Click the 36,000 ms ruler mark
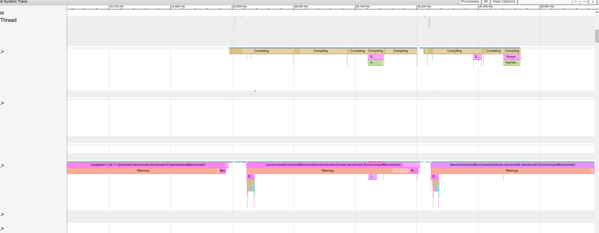 tap(301, 6)
